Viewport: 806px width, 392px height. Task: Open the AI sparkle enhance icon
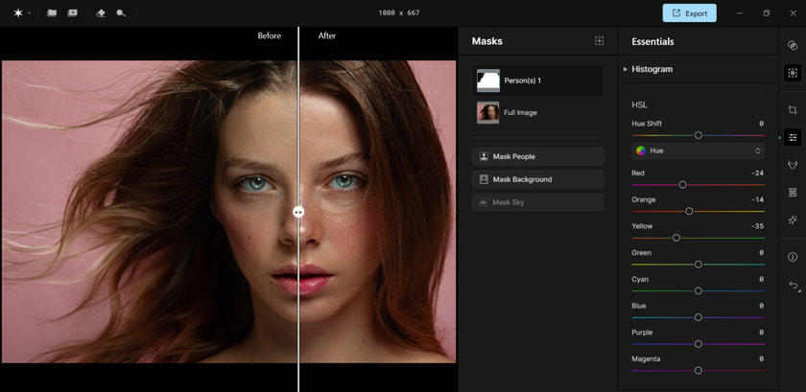tap(793, 219)
